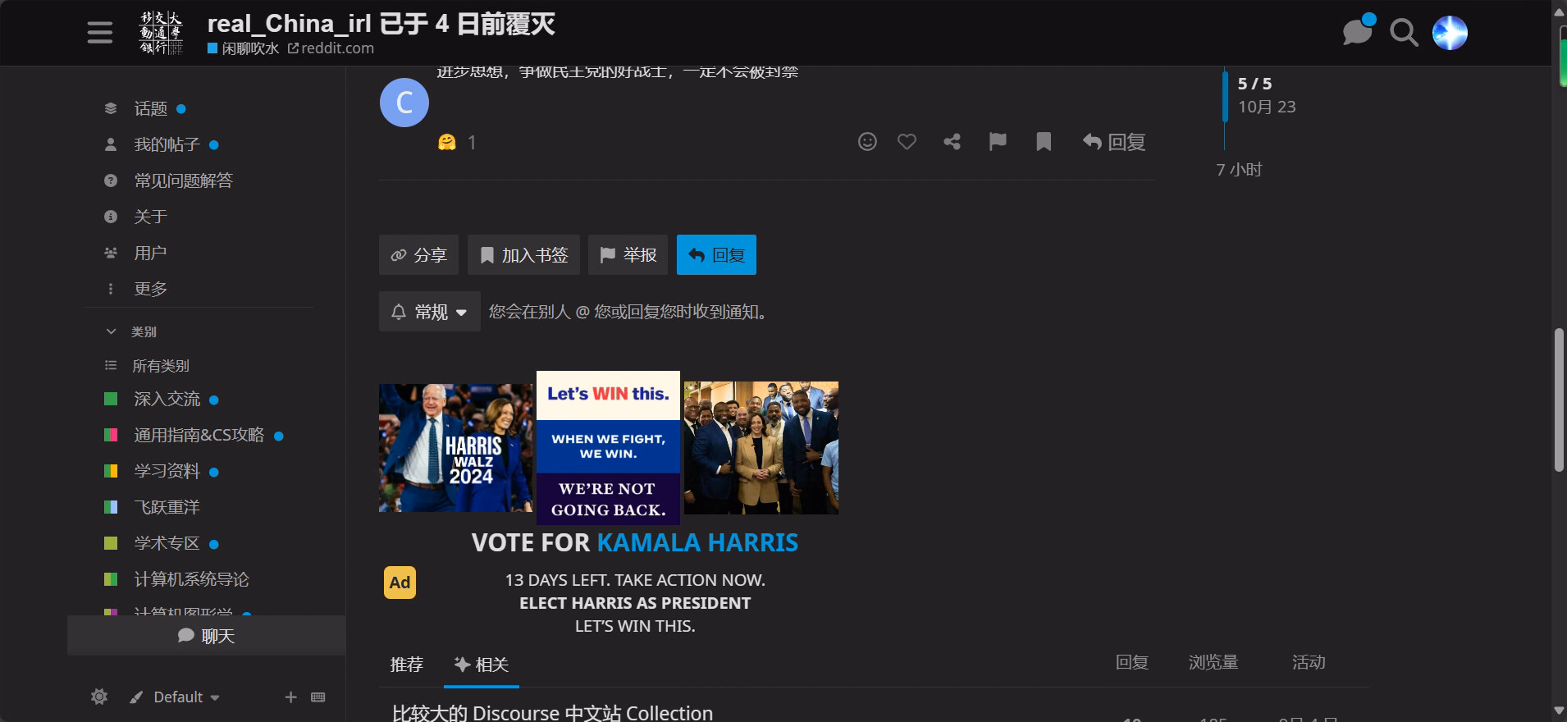Image resolution: width=1567 pixels, height=722 pixels.
Task: Open the 学习资料 category
Action: click(167, 472)
